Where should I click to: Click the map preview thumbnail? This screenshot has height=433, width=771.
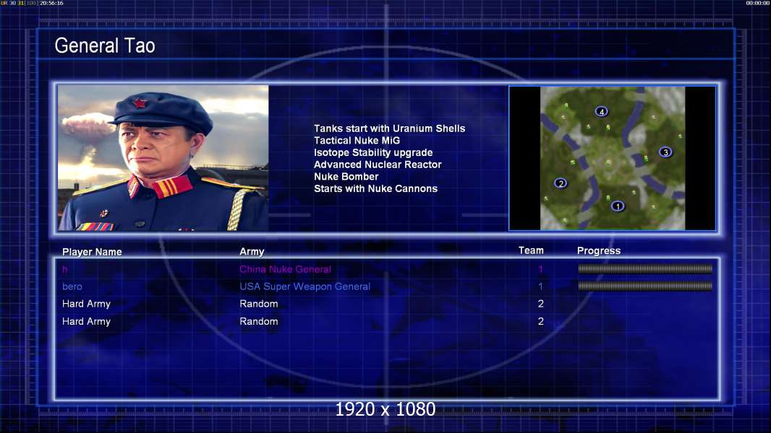(612, 158)
